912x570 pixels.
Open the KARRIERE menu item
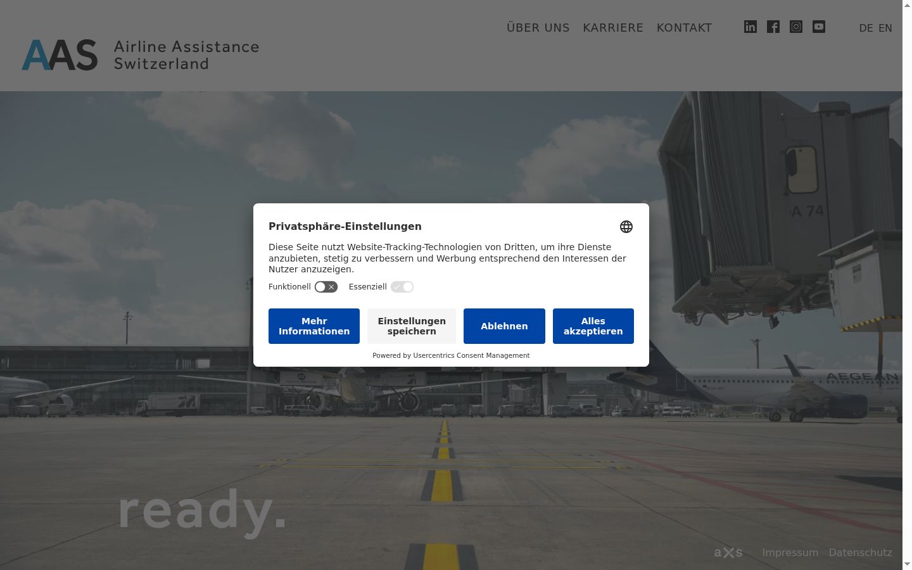point(613,28)
